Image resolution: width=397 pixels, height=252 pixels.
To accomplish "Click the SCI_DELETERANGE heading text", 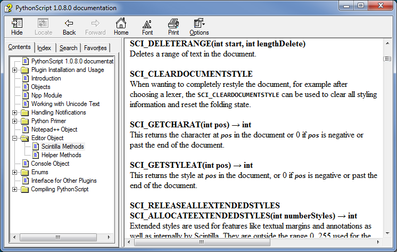I will point(218,44).
